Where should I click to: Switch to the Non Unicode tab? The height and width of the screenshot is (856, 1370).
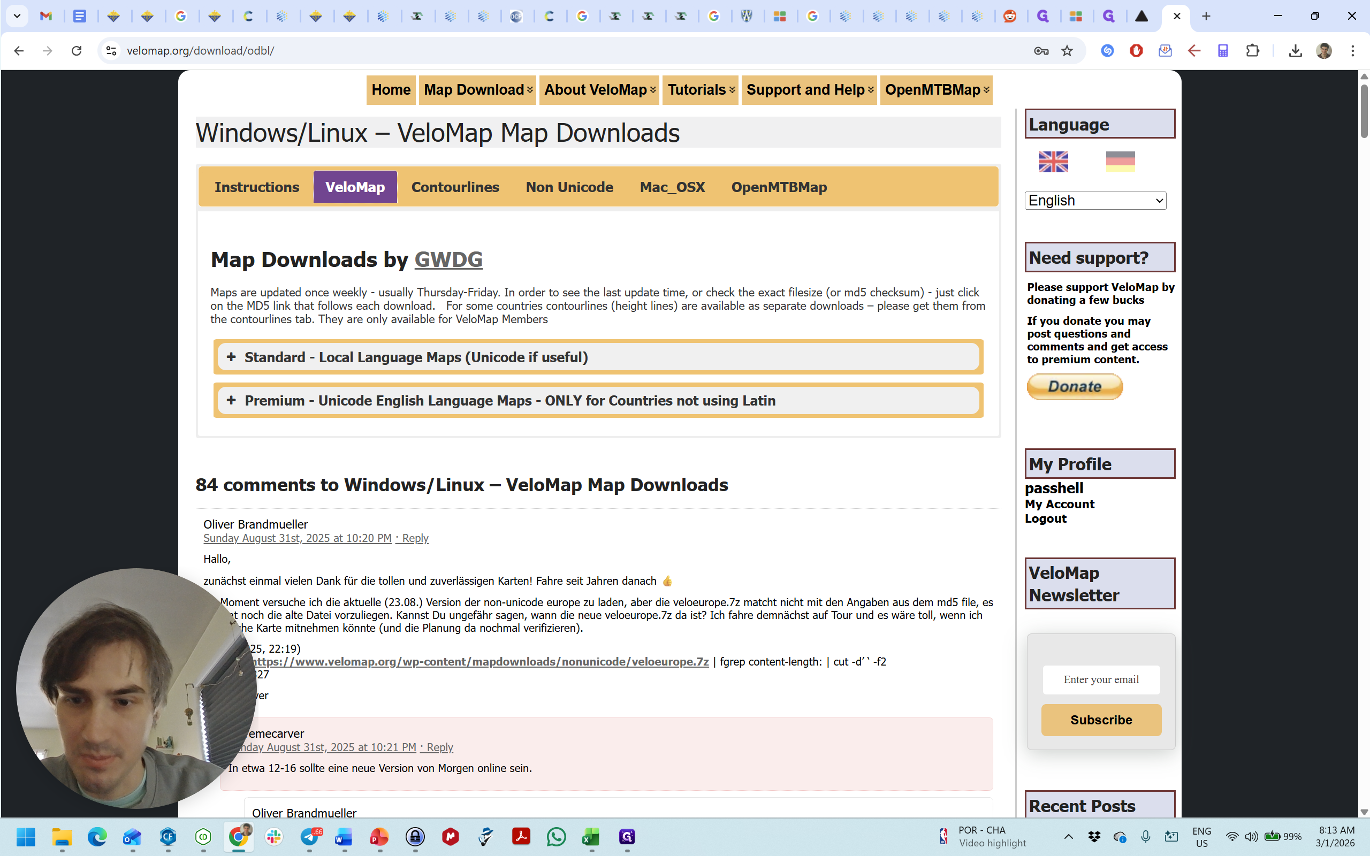569,187
